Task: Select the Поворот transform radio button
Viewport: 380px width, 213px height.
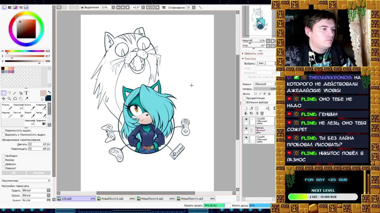Action: [3, 168]
